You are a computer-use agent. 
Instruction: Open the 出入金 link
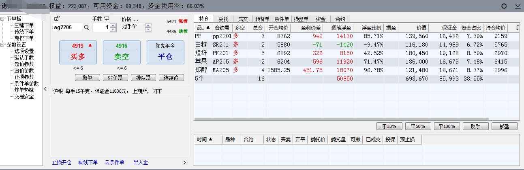pos(141,163)
